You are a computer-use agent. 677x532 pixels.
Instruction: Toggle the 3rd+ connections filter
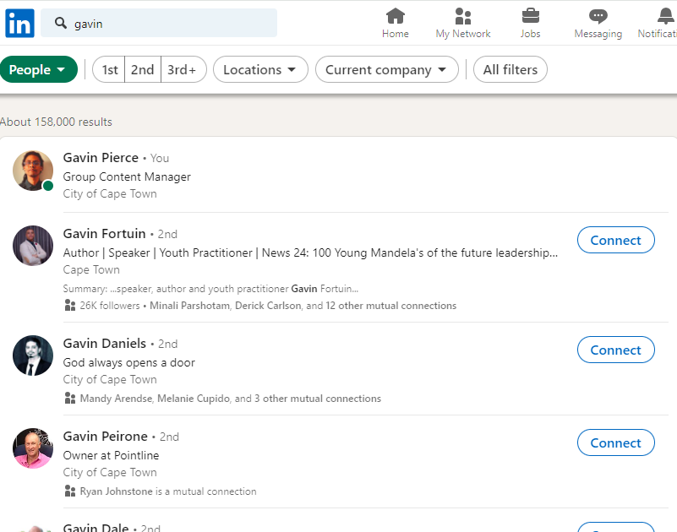(183, 69)
